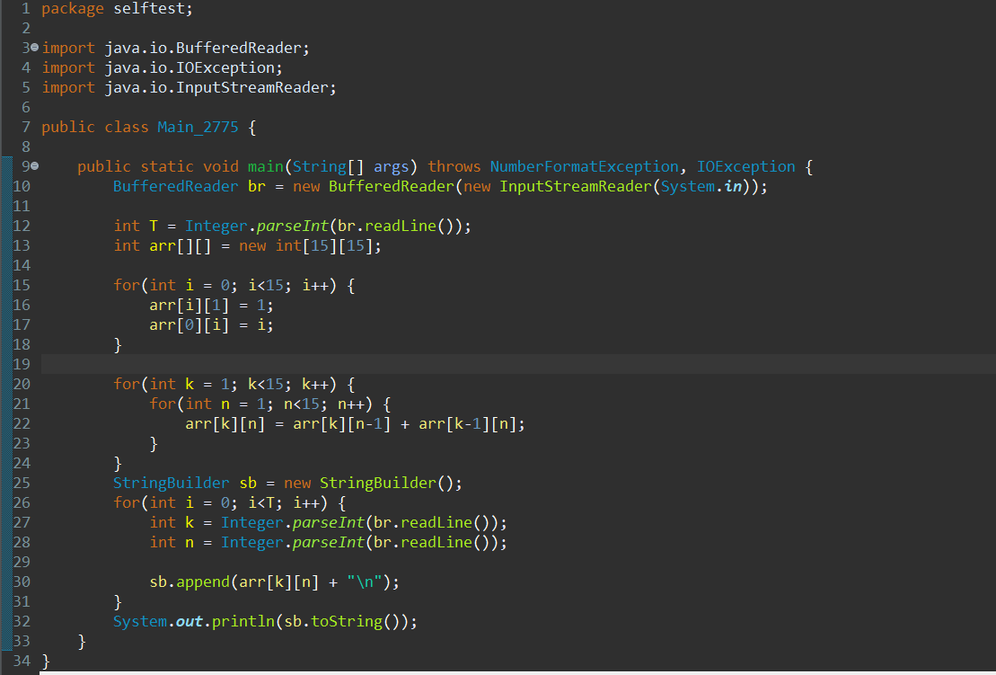The width and height of the screenshot is (996, 675).
Task: Click line number 22 in the gutter
Action: tap(21, 423)
